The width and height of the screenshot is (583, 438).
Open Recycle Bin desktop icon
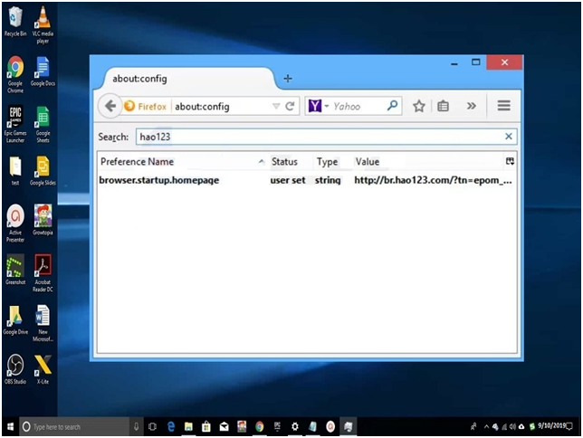[x=15, y=22]
